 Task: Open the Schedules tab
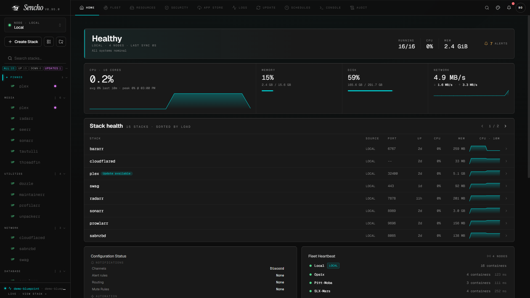click(x=298, y=8)
